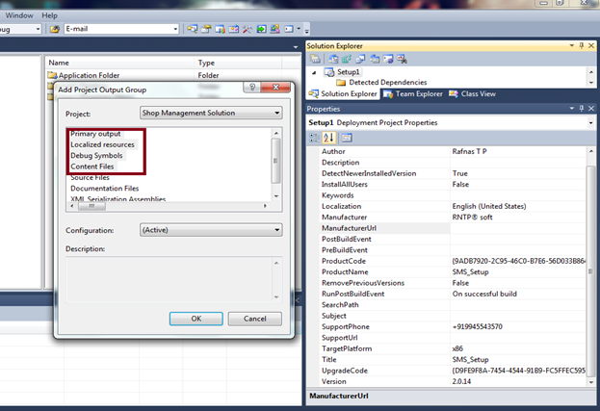Image resolution: width=600 pixels, height=411 pixels.
Task: Open the Window menu
Action: point(19,15)
